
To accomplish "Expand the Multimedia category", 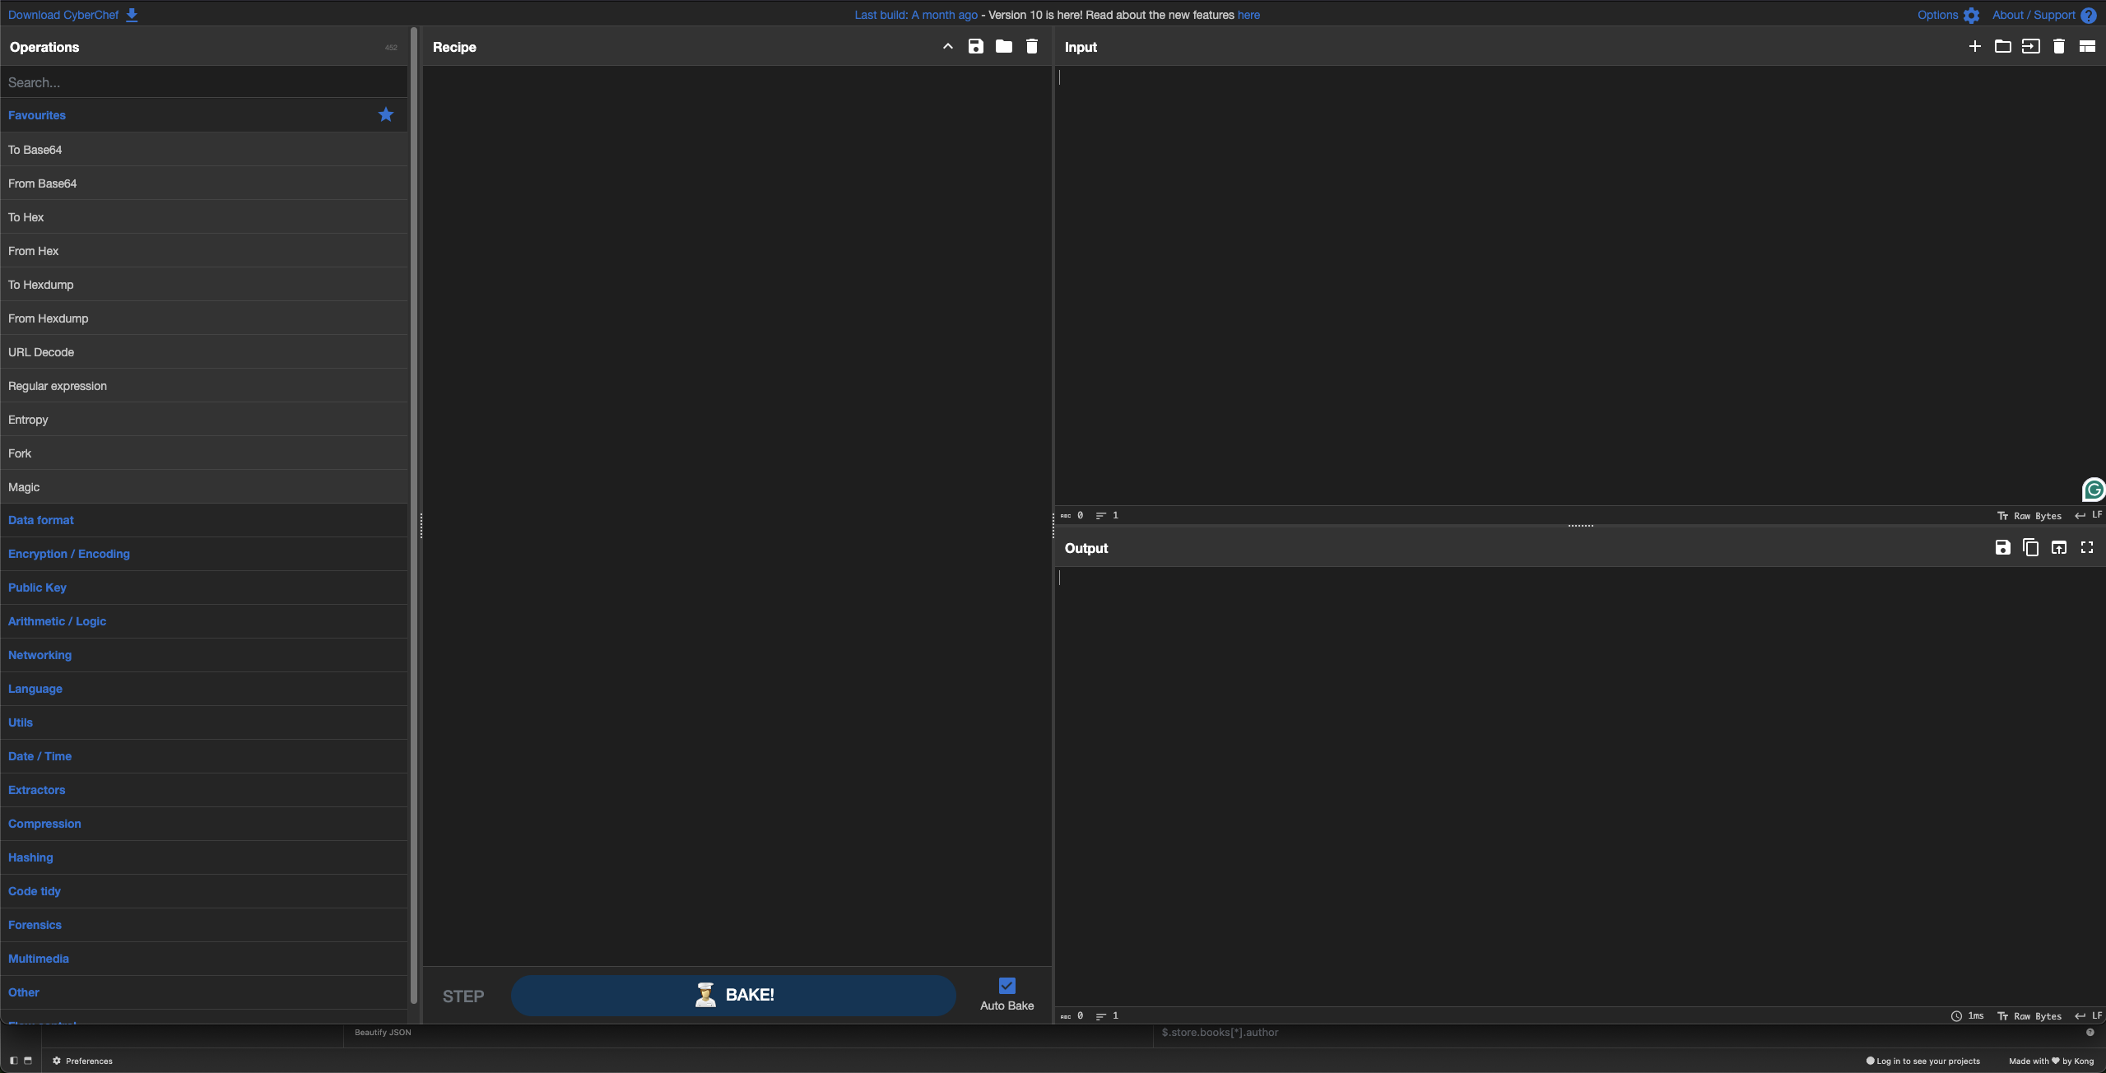I will pos(204,959).
